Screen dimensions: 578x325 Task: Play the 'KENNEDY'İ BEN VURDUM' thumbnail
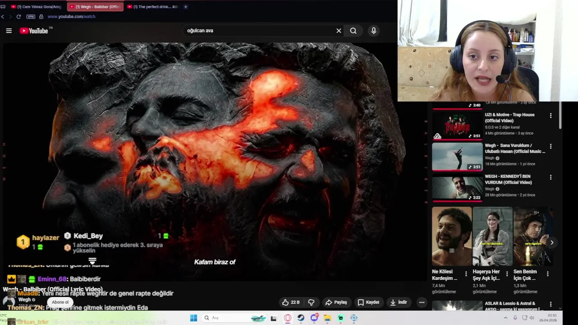coord(457,187)
